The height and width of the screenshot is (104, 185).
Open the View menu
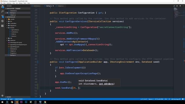14,3
